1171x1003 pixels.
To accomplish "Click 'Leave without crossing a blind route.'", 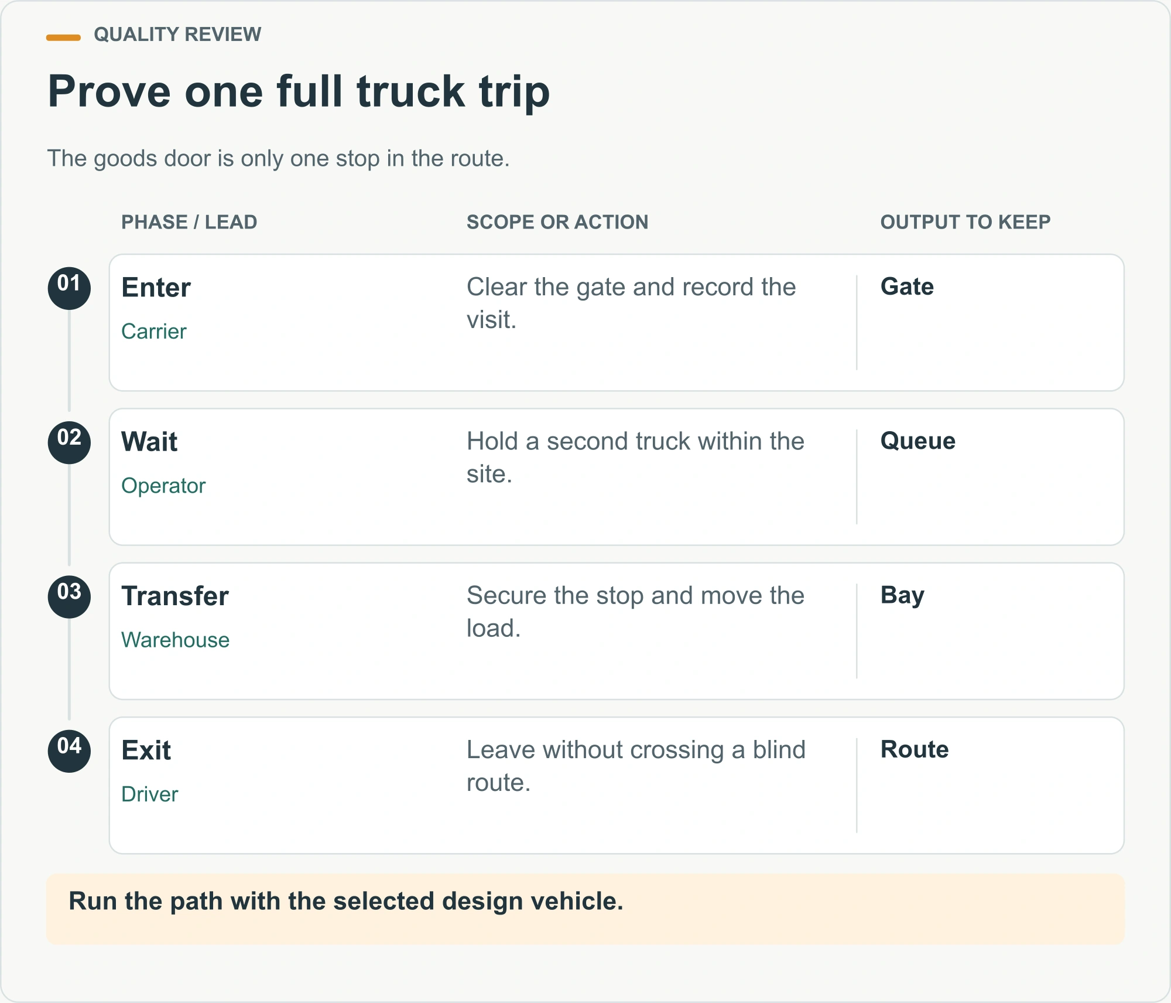I will (x=636, y=766).
